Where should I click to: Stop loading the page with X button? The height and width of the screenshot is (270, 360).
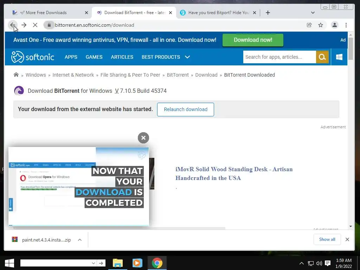coord(35,25)
